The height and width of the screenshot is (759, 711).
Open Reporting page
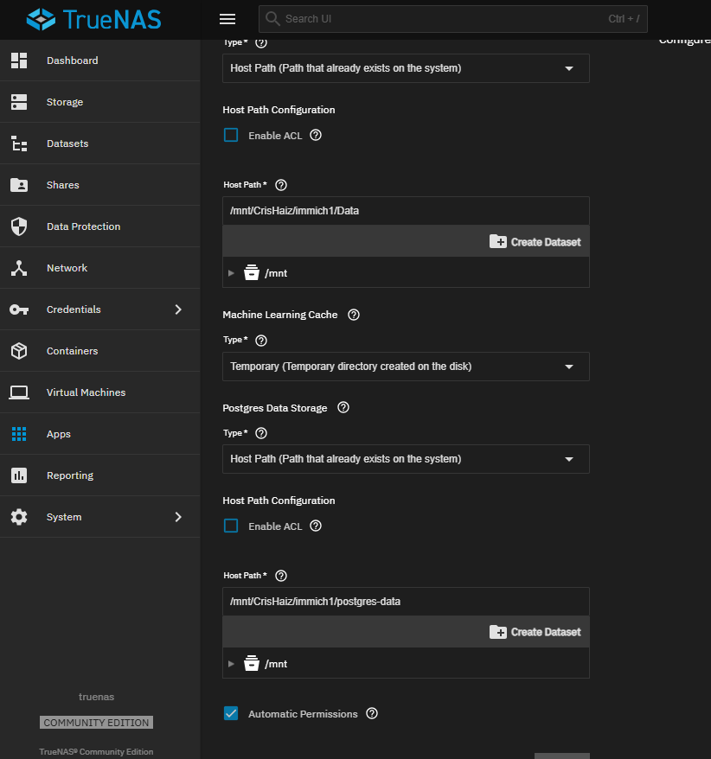(99, 475)
